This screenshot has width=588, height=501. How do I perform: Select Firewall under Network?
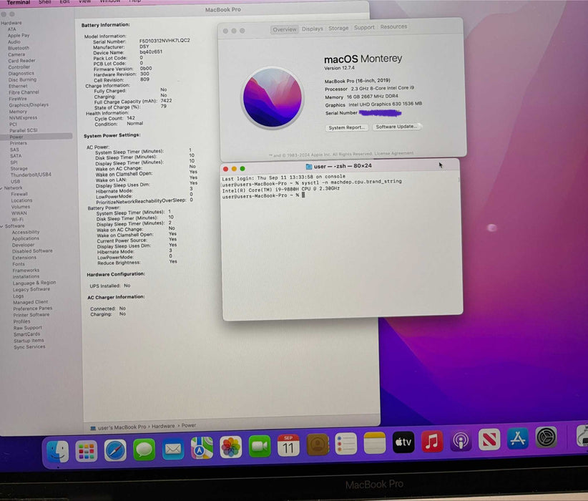point(19,194)
